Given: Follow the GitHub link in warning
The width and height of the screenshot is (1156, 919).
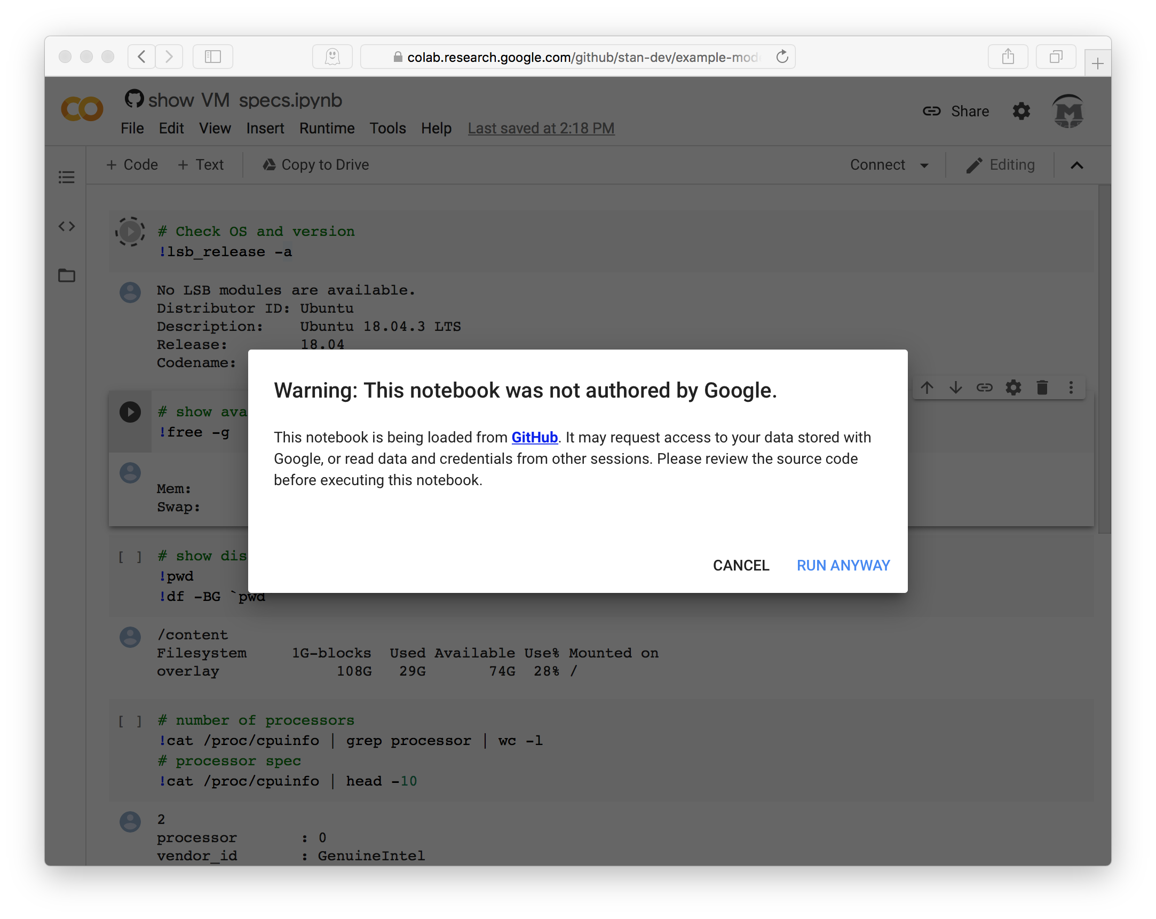Looking at the screenshot, I should pos(534,437).
